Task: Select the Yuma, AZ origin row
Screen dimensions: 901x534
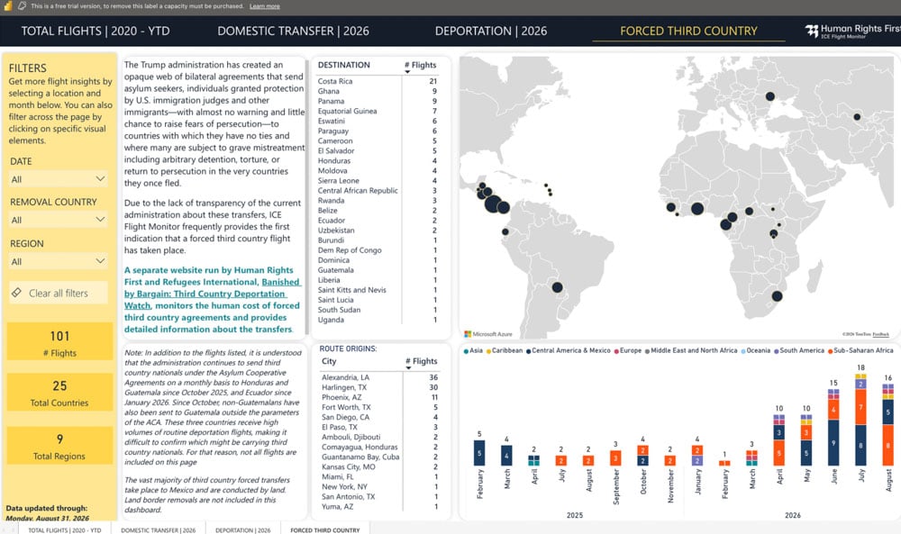Action: point(380,506)
